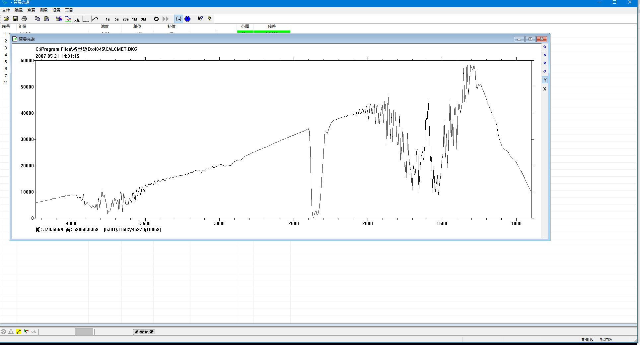
Task: Toggle X axis scaling button
Action: pos(545,89)
